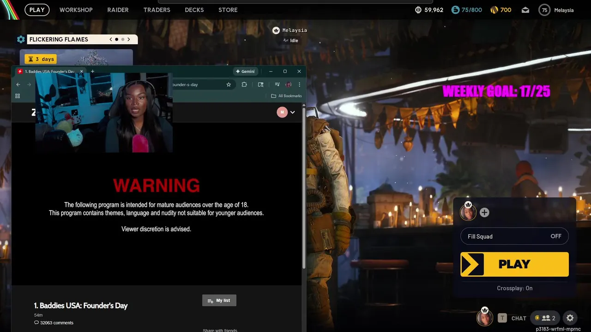The height and width of the screenshot is (332, 591).
Task: Go to the TRADERS tab
Action: tap(157, 10)
